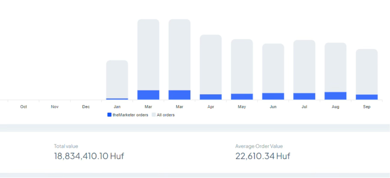The height and width of the screenshot is (178, 390).
Task: Toggle All orders legend item
Action: [x=165, y=115]
